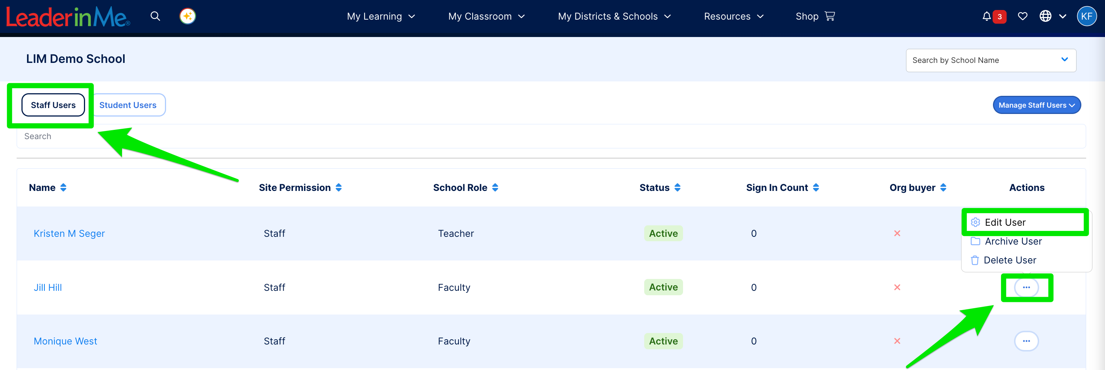
Task: Click the LeaderinMe logo
Action: click(68, 17)
